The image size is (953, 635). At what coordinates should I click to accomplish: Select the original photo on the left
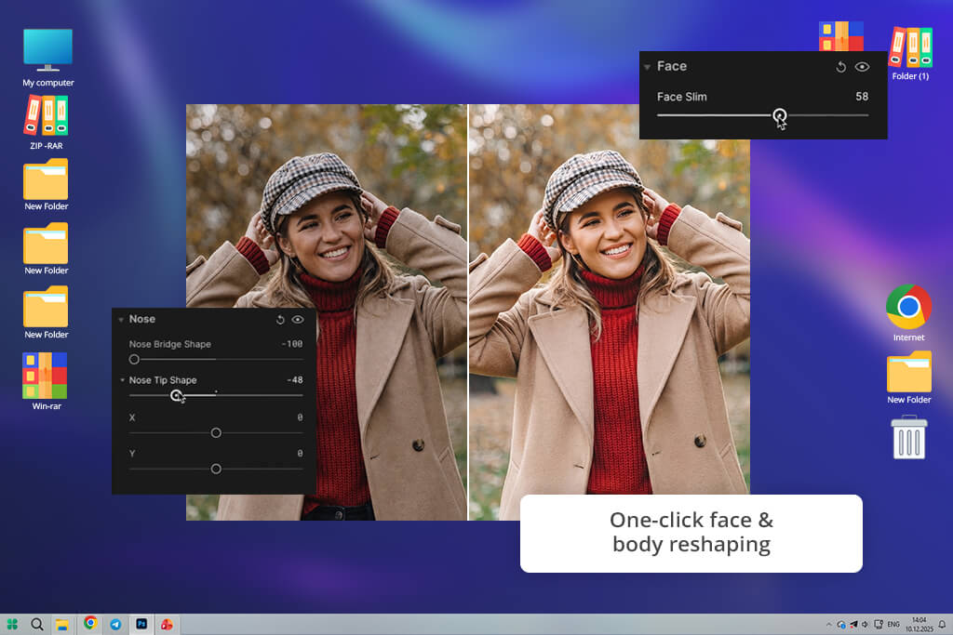pos(327,312)
